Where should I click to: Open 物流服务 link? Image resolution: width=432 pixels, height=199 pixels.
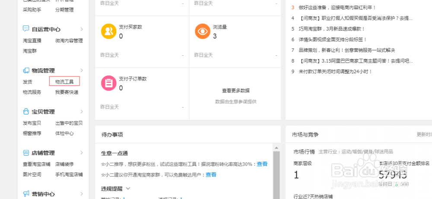click(x=32, y=92)
